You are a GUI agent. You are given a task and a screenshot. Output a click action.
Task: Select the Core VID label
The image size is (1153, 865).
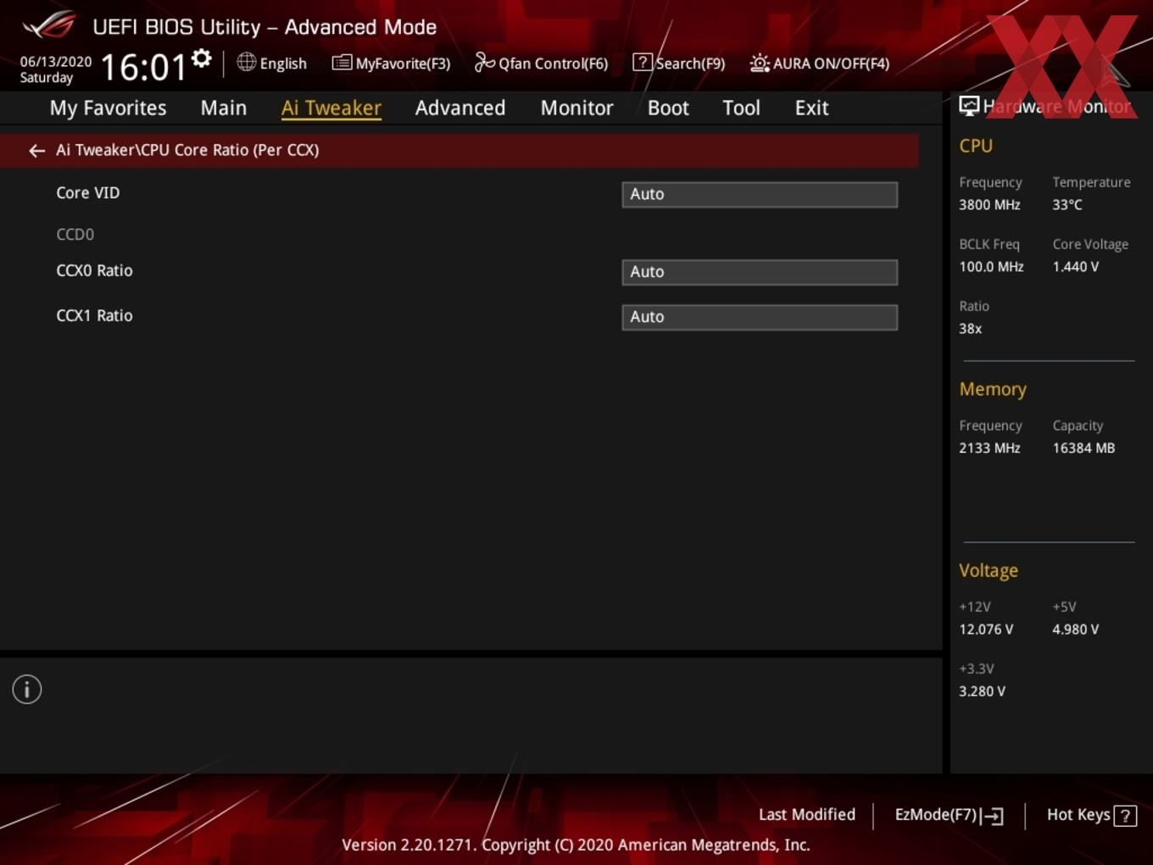coord(88,193)
